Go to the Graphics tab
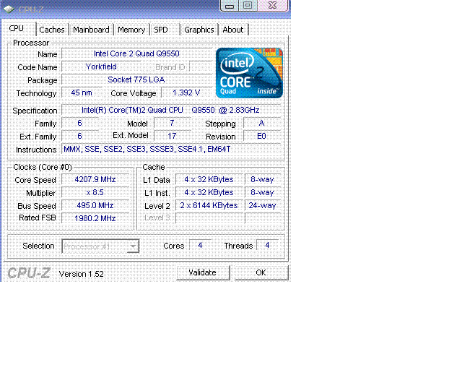This screenshot has width=462, height=370. (x=199, y=30)
